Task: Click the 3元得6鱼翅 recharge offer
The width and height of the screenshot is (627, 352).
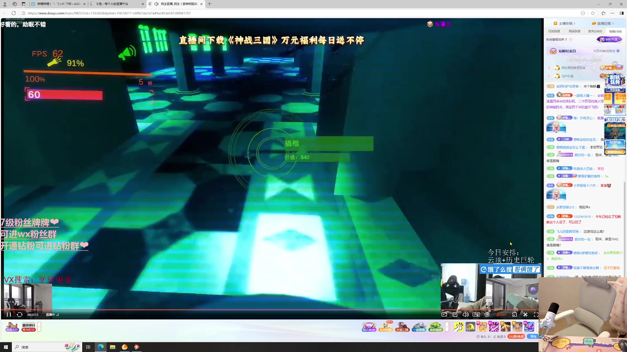Action: point(516,337)
